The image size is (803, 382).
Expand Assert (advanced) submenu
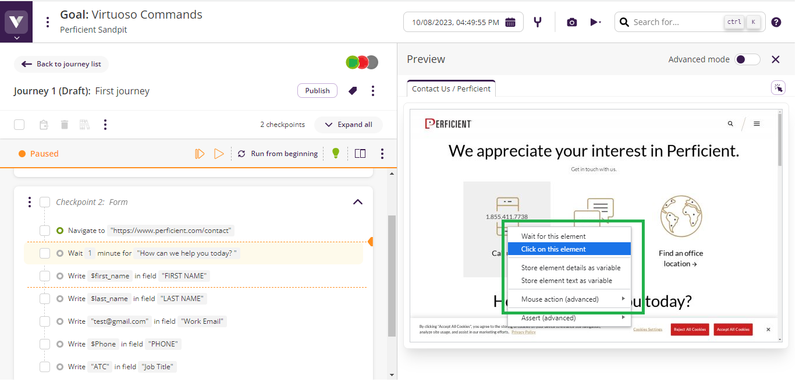click(569, 318)
